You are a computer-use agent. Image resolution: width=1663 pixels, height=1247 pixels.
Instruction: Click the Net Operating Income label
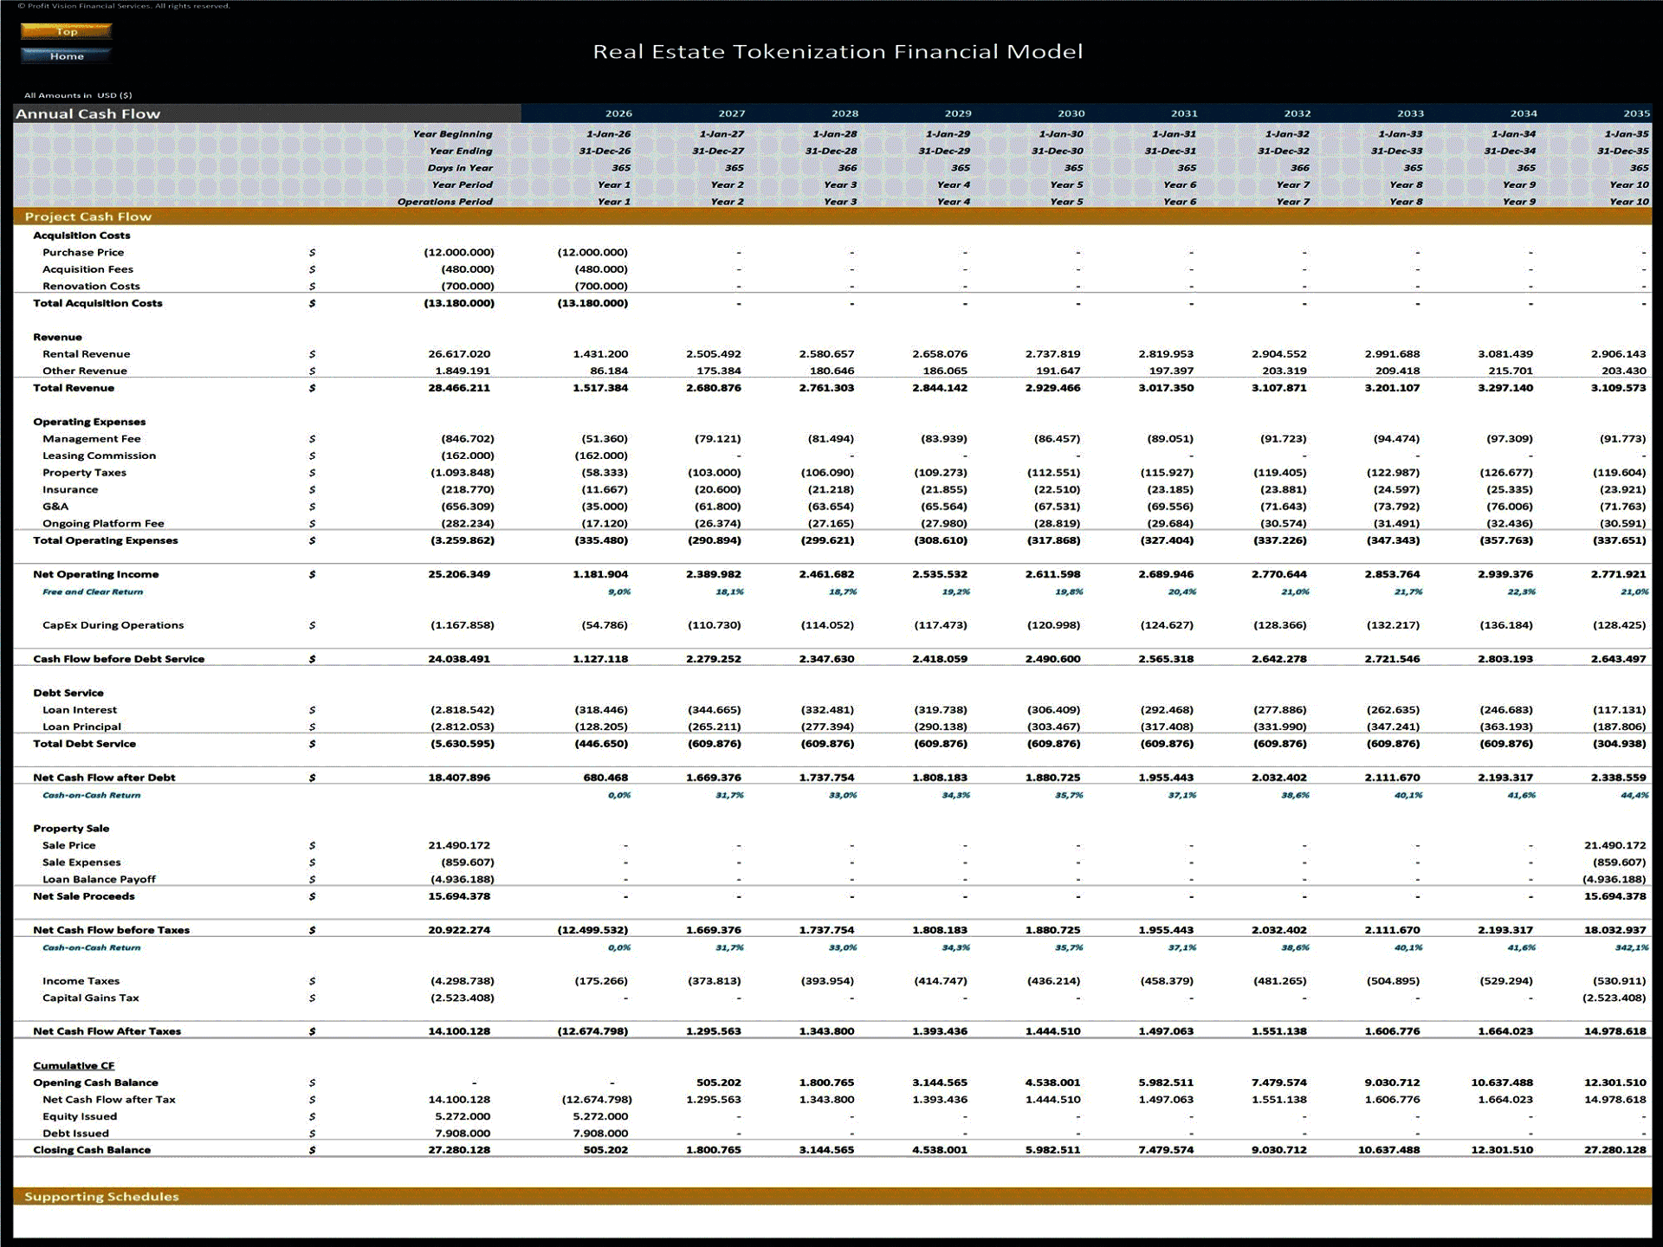pyautogui.click(x=96, y=574)
